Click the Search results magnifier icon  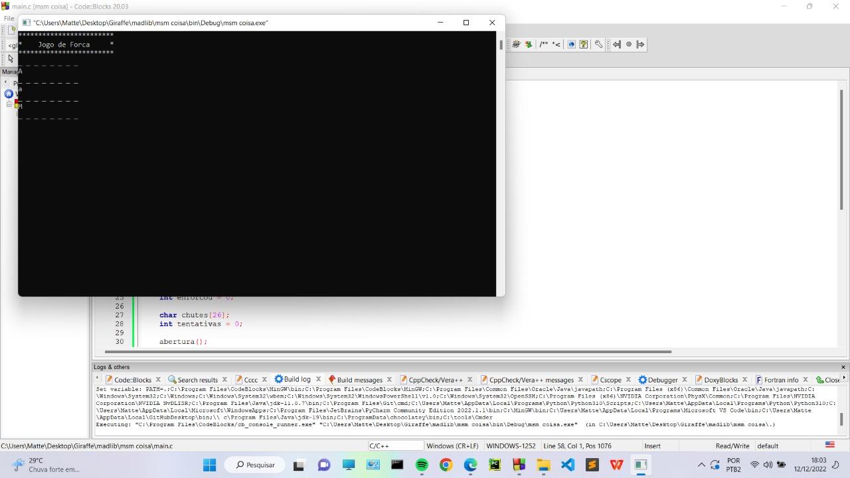pyautogui.click(x=172, y=380)
